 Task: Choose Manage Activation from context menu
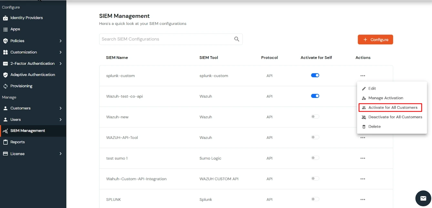tap(386, 98)
